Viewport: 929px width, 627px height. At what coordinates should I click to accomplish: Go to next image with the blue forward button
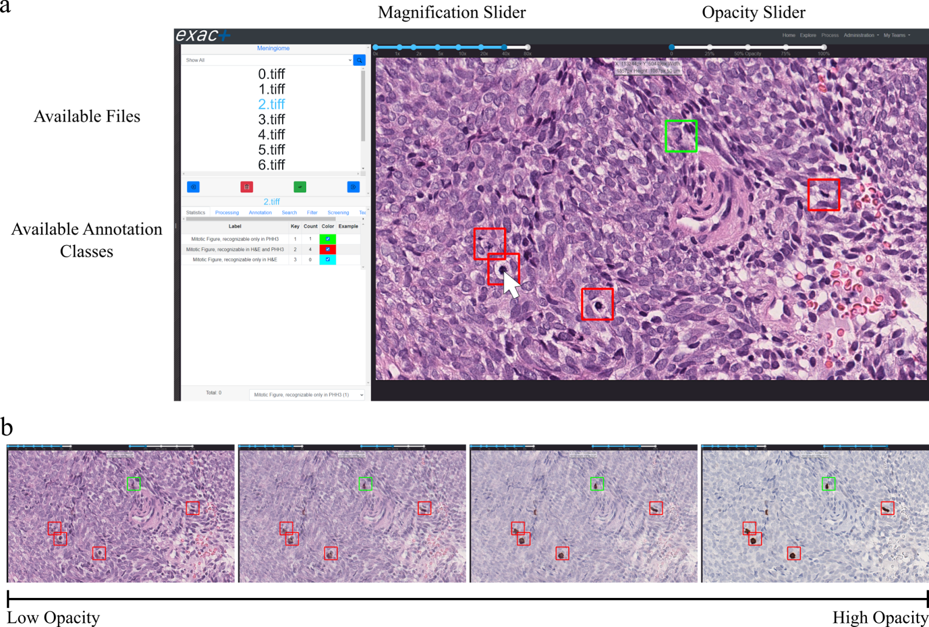pyautogui.click(x=353, y=187)
